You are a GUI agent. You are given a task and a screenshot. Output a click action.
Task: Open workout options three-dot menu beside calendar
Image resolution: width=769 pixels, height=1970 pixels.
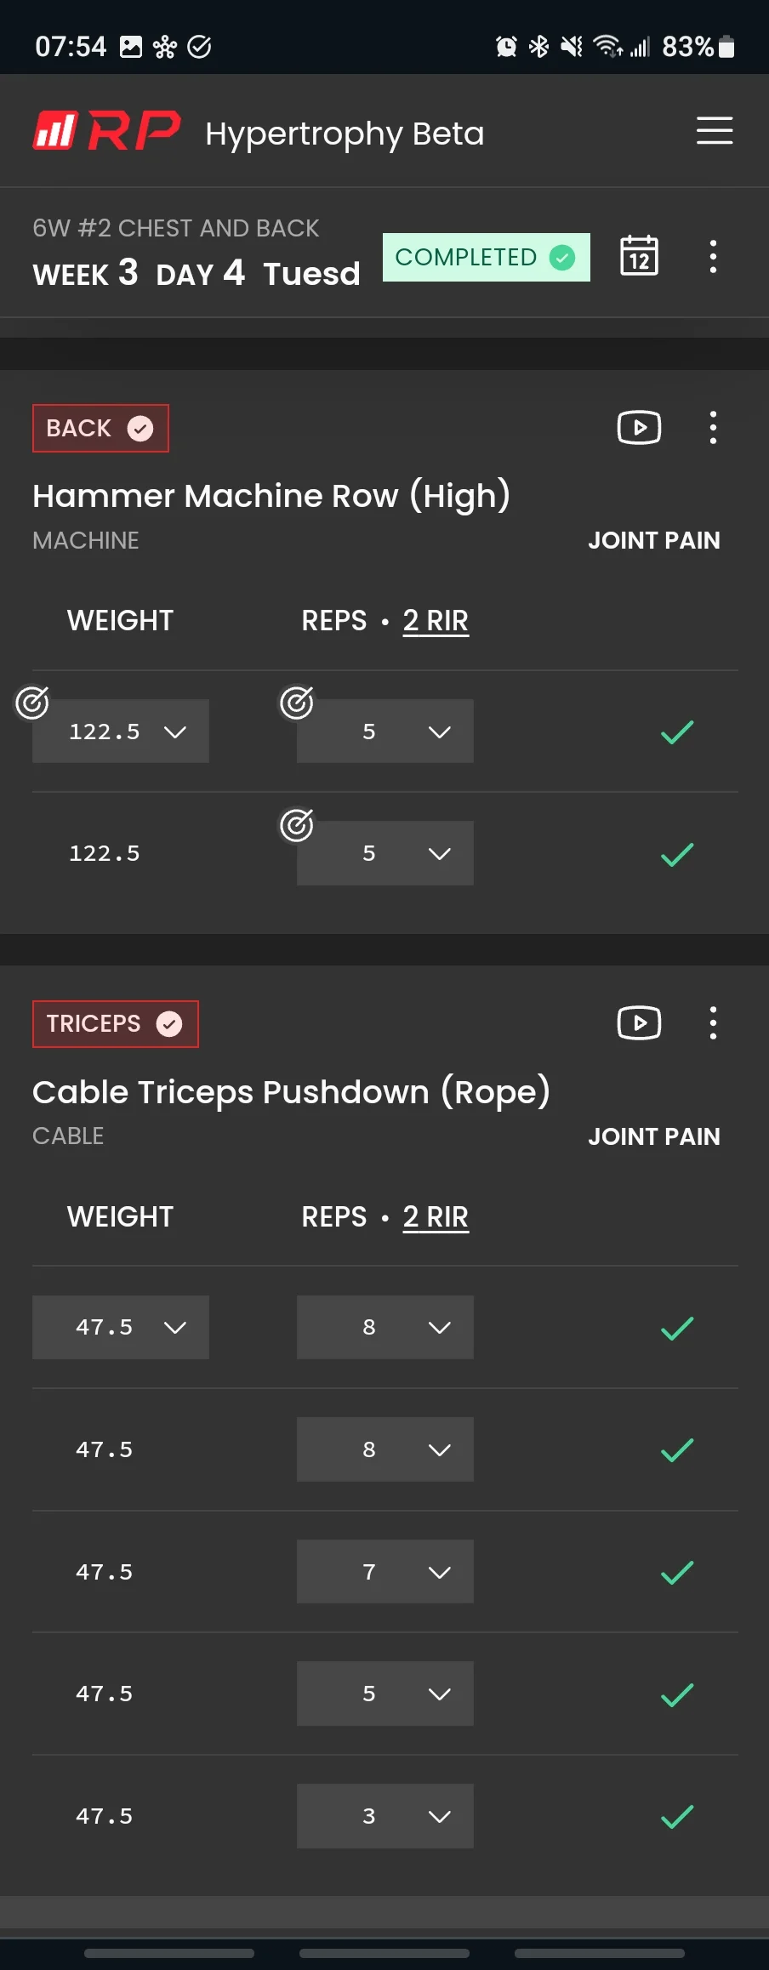tap(713, 256)
